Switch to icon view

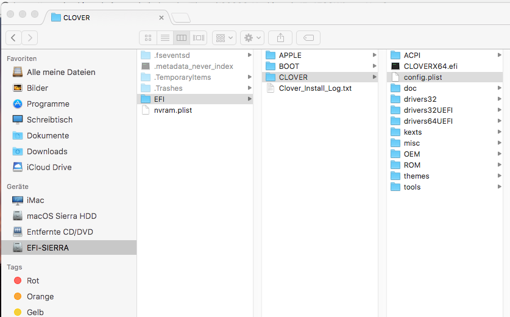[148, 38]
